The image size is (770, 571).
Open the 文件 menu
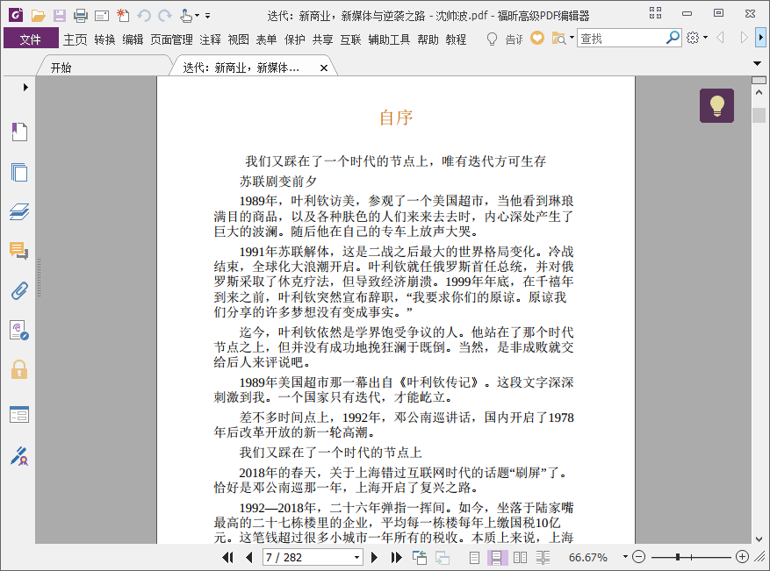31,39
